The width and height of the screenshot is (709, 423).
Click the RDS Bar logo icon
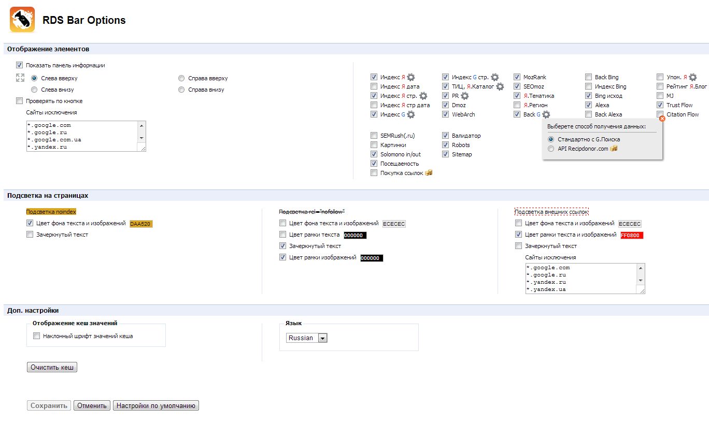(x=22, y=20)
